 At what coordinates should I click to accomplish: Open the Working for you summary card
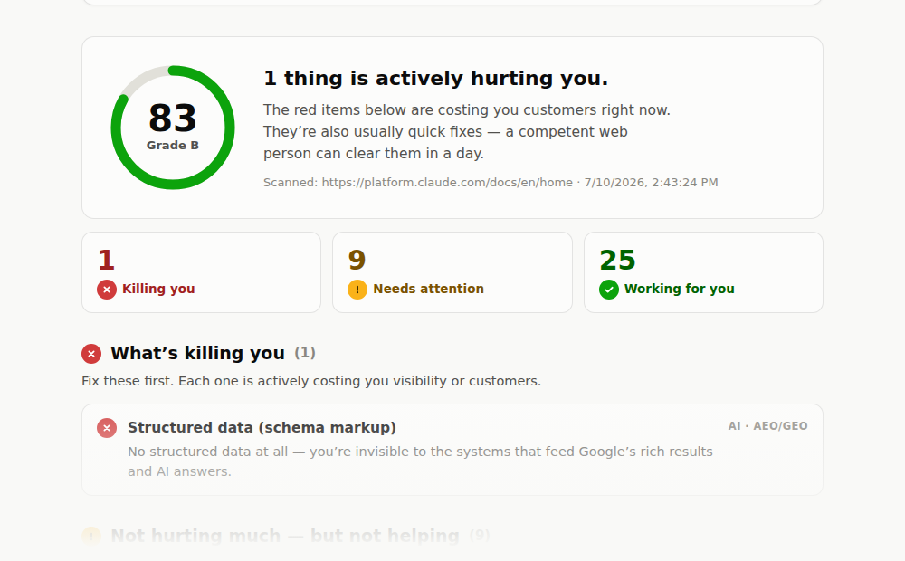pos(703,272)
